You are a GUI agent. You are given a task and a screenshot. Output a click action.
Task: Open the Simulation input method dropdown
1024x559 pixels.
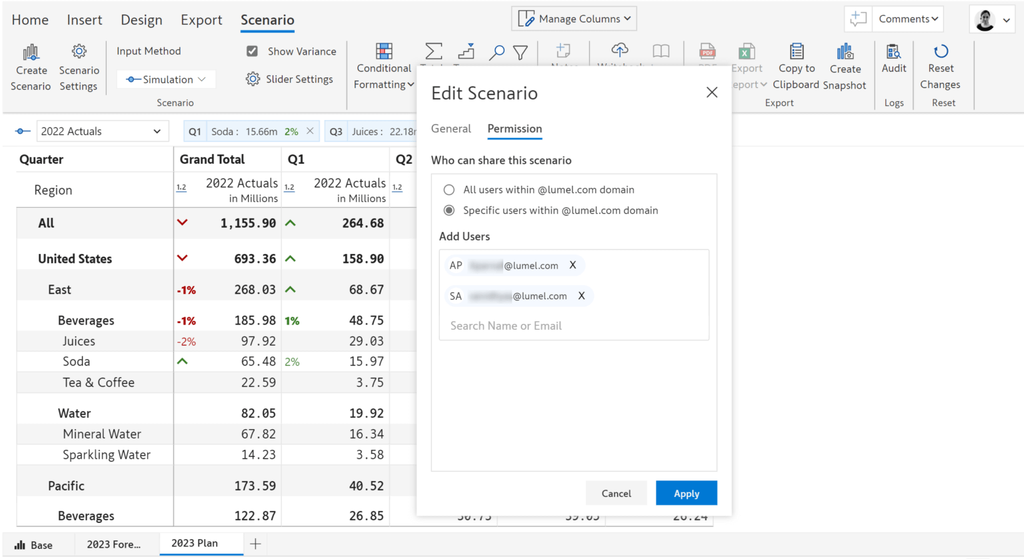coord(165,79)
